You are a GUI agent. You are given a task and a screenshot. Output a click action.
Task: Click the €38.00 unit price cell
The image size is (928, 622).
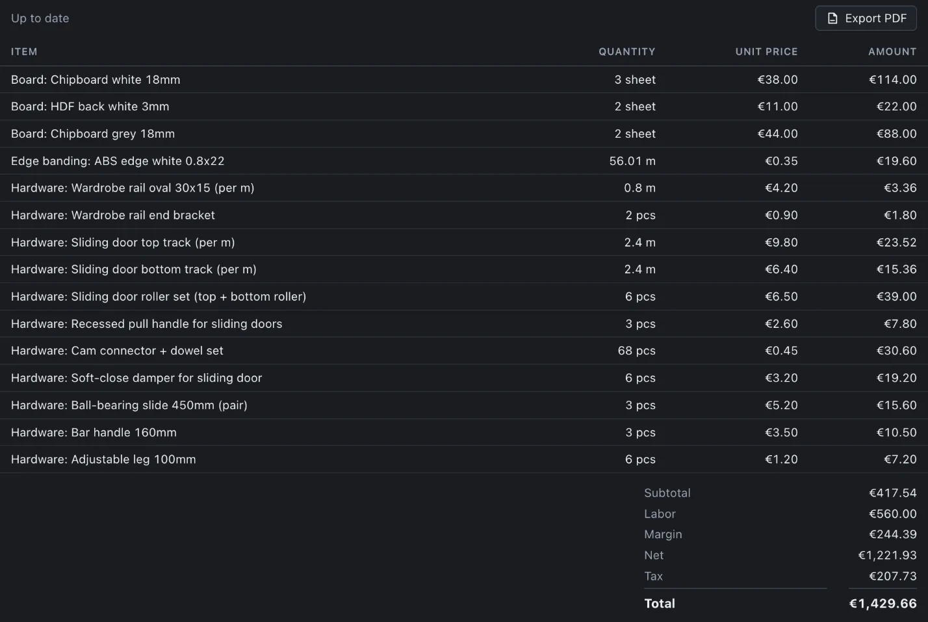tap(777, 79)
